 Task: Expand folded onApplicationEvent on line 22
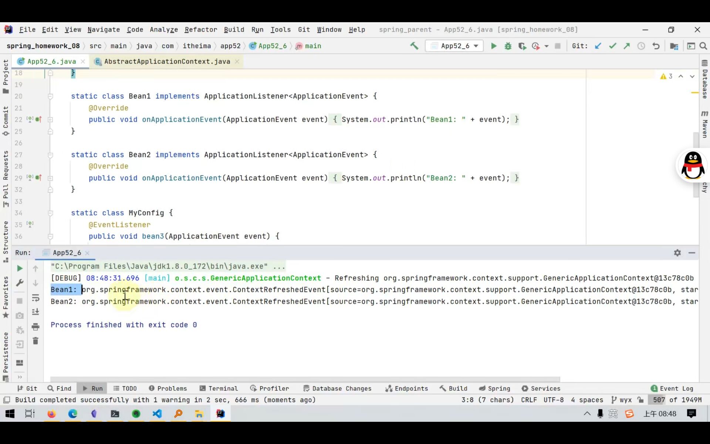pyautogui.click(x=50, y=120)
